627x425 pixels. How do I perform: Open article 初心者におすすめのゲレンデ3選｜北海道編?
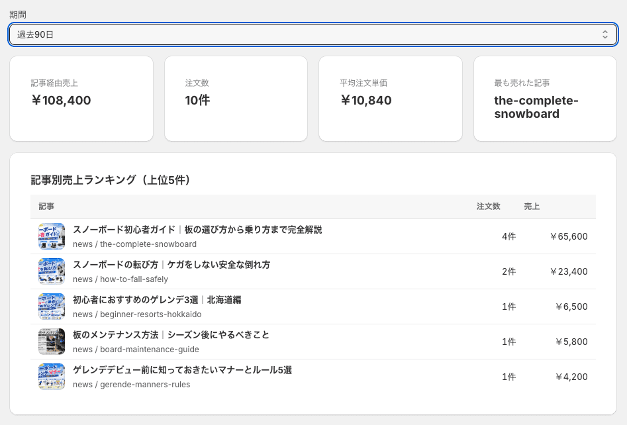point(157,300)
